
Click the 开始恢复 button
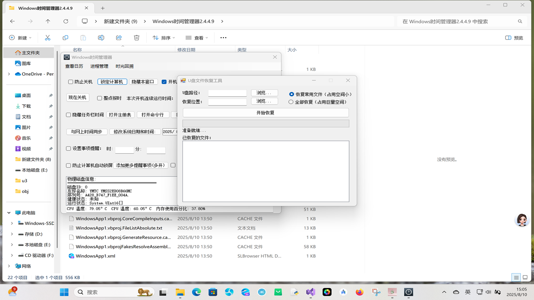tap(266, 112)
